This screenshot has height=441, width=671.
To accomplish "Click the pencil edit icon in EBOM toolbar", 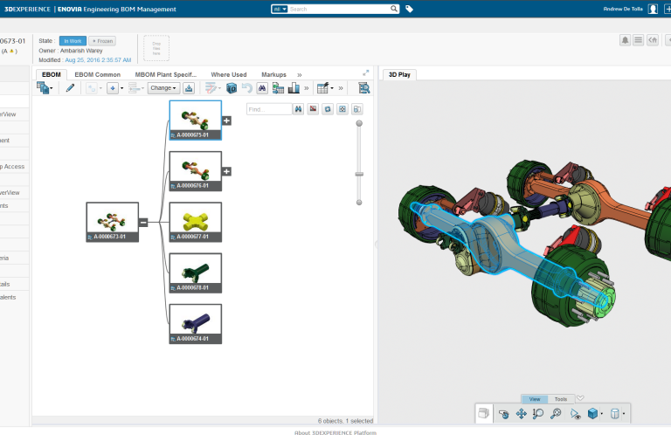I will [x=70, y=88].
